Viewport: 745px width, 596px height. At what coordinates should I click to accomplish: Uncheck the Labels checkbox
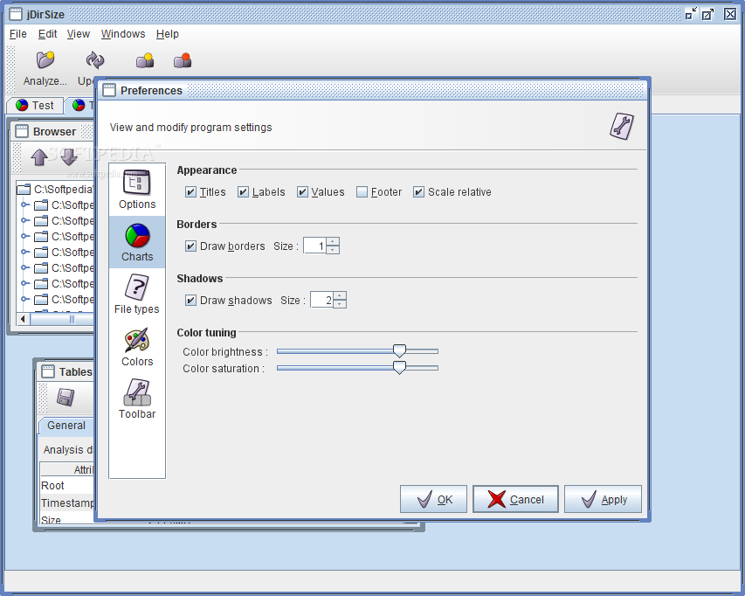(244, 192)
